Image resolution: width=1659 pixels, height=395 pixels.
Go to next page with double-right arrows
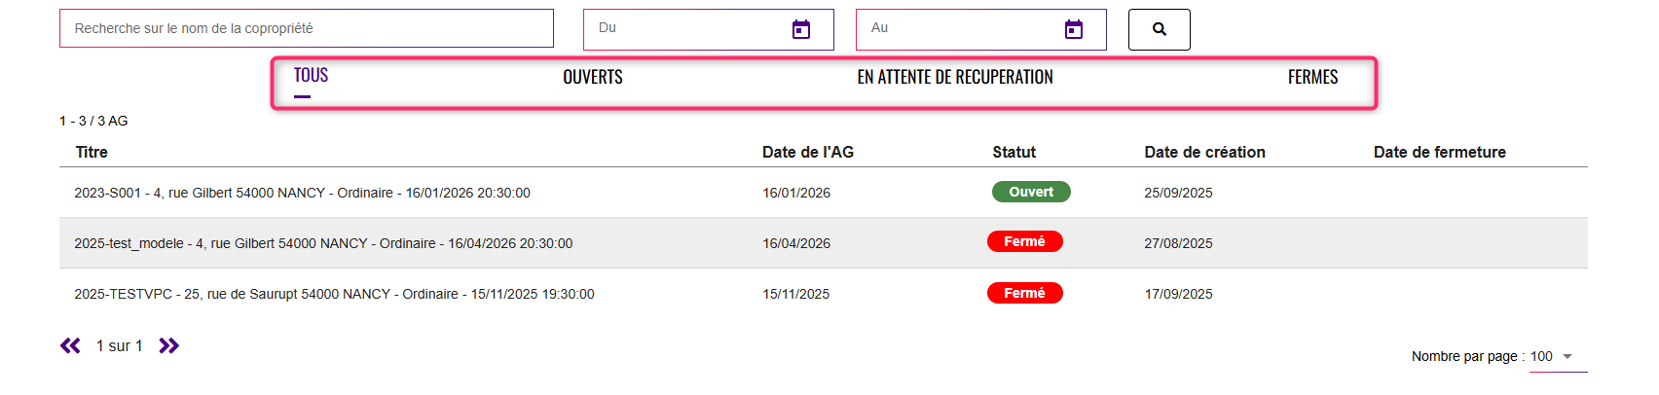click(168, 345)
